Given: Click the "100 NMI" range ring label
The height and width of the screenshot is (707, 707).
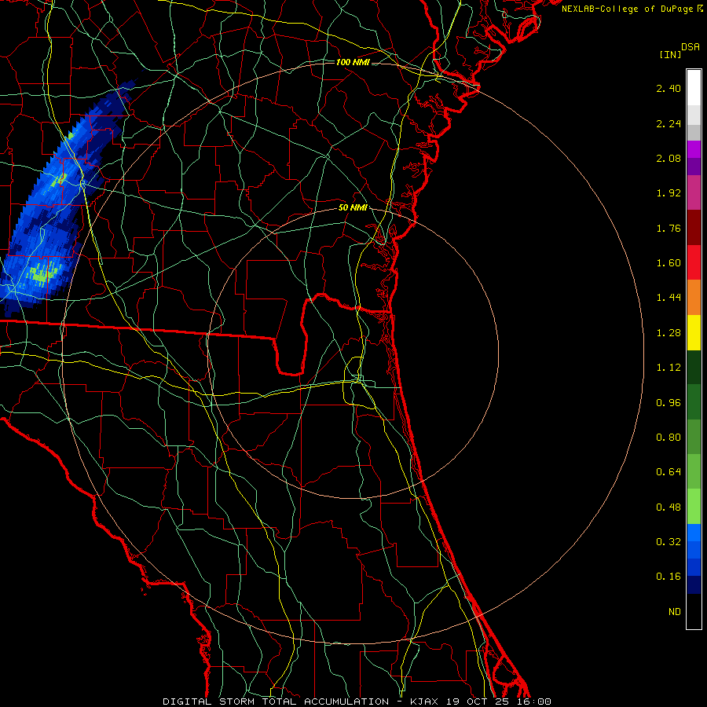Looking at the screenshot, I should tap(353, 62).
